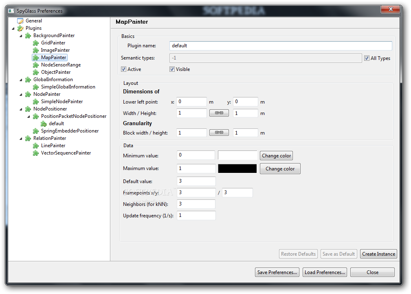The height and width of the screenshot is (294, 411).
Task: Click the default instance plugin icon
Action: coord(44,124)
